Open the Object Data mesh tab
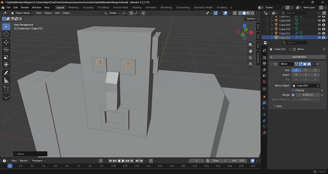The image size is (328, 174). (x=264, y=126)
